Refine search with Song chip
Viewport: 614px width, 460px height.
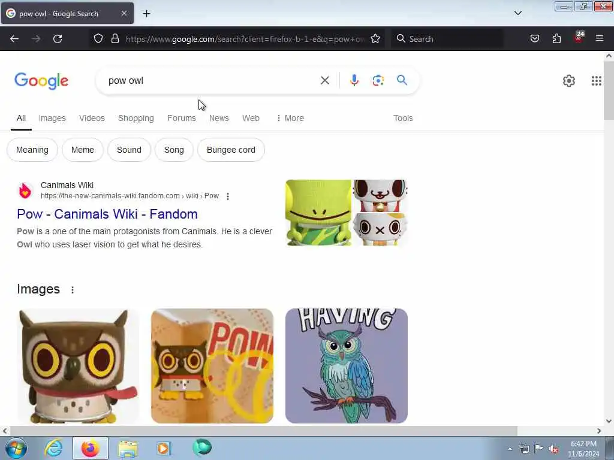pyautogui.click(x=174, y=150)
